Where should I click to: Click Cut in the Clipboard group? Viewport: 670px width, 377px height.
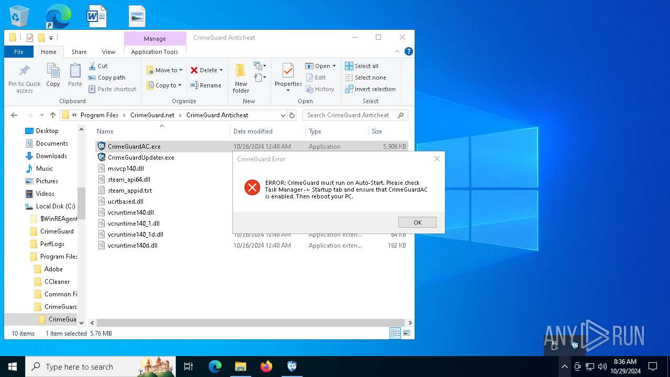(98, 66)
